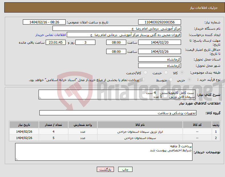Select the کالا/خدمت radio button
Image resolution: width=225 pixels, height=177 pixels.
[x=146, y=73]
